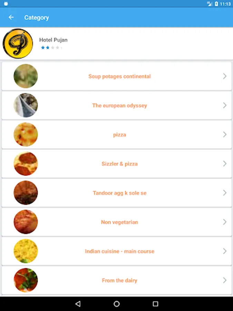Expand Soup potages continental via its chevron

click(x=225, y=76)
